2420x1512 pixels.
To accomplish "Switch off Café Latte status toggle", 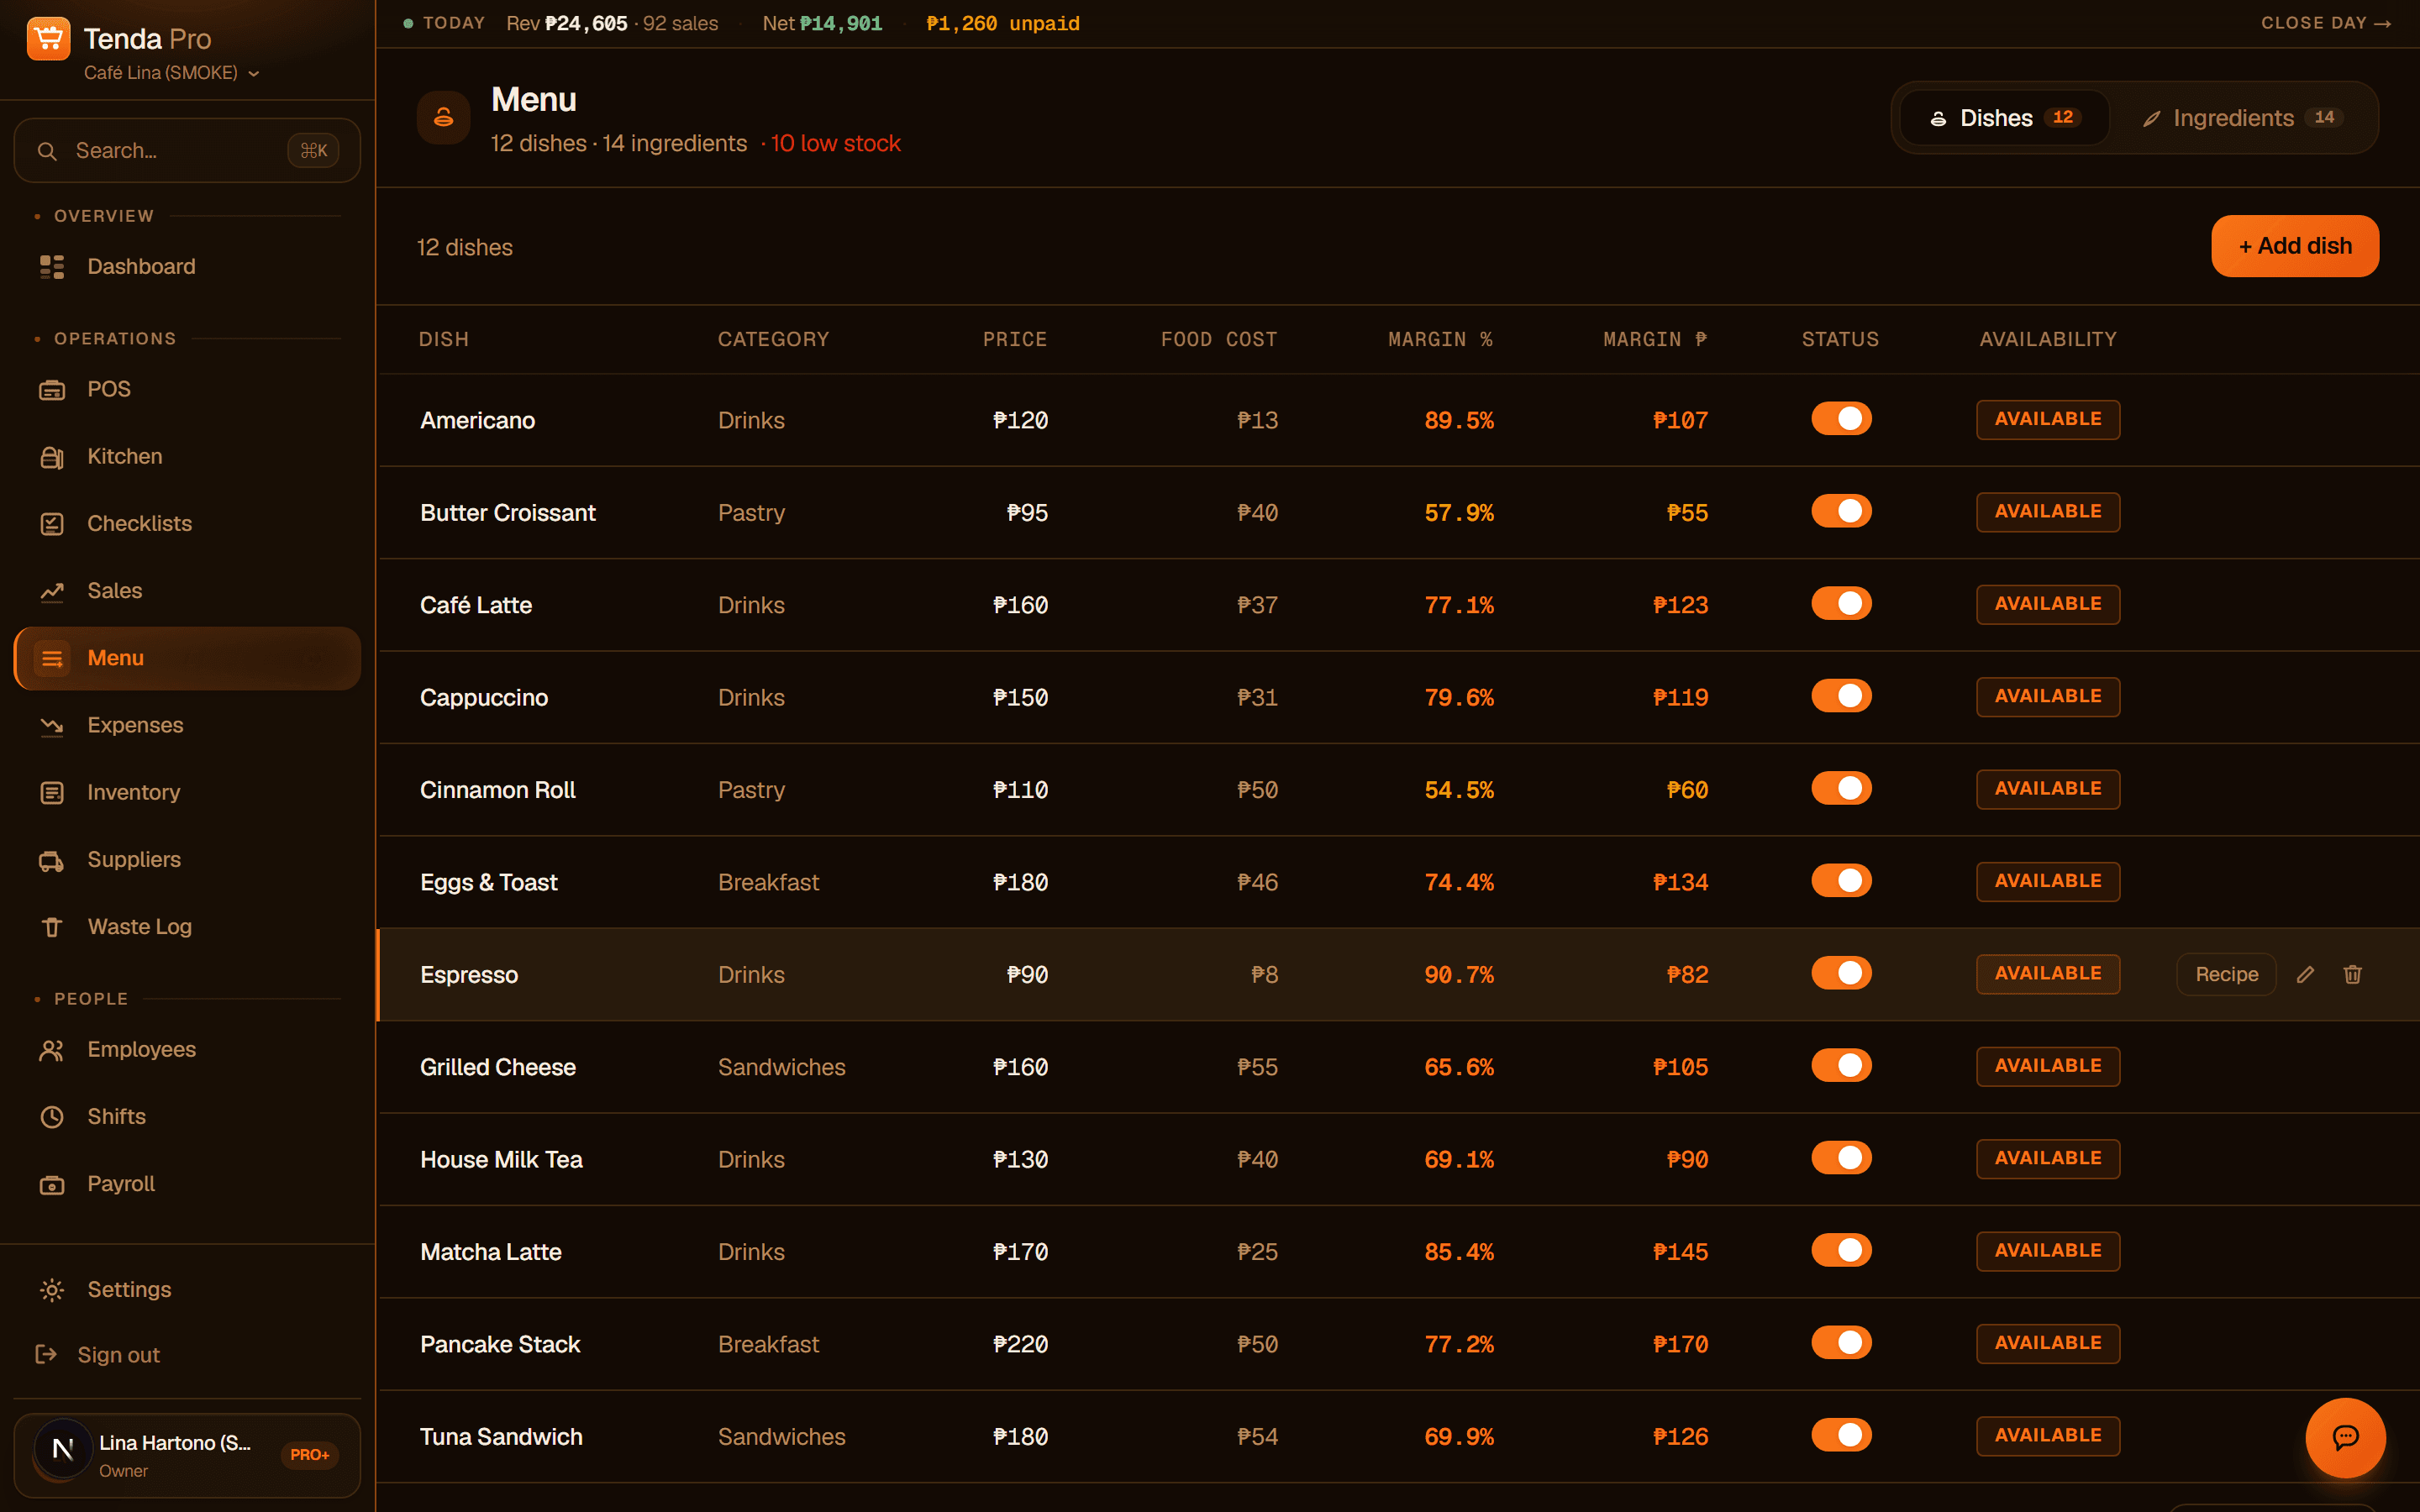I will click(x=1841, y=604).
